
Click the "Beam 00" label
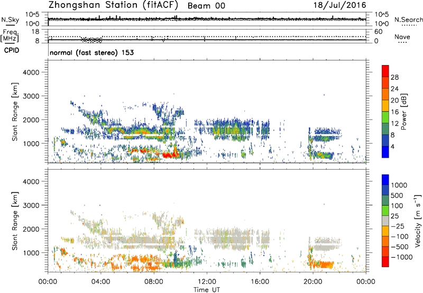pos(206,6)
